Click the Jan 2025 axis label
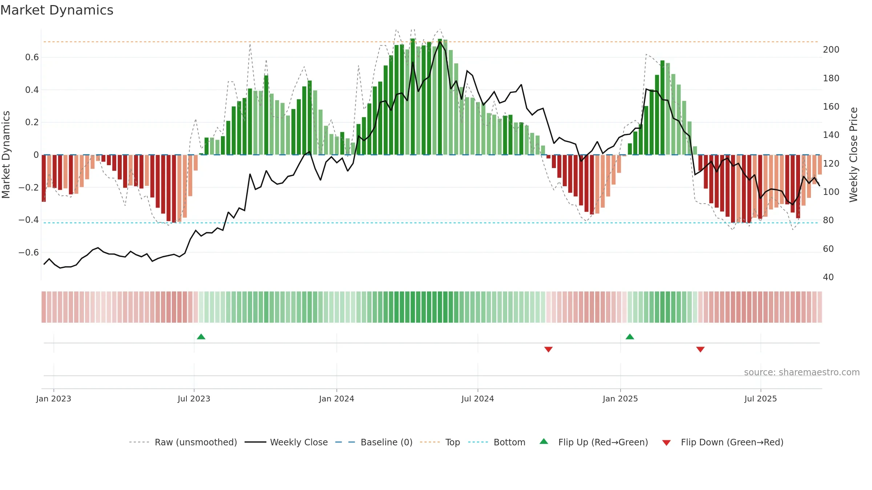 621,399
